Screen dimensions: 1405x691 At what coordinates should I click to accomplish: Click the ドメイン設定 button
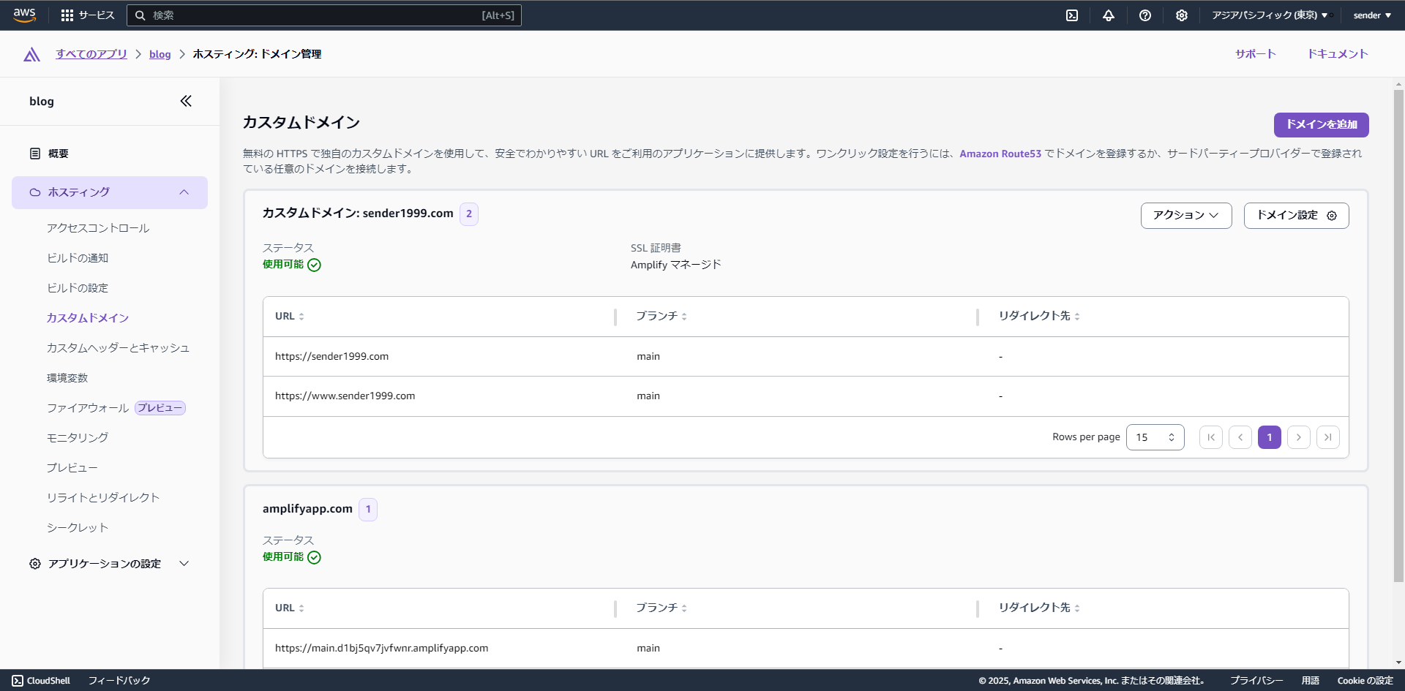pos(1297,216)
